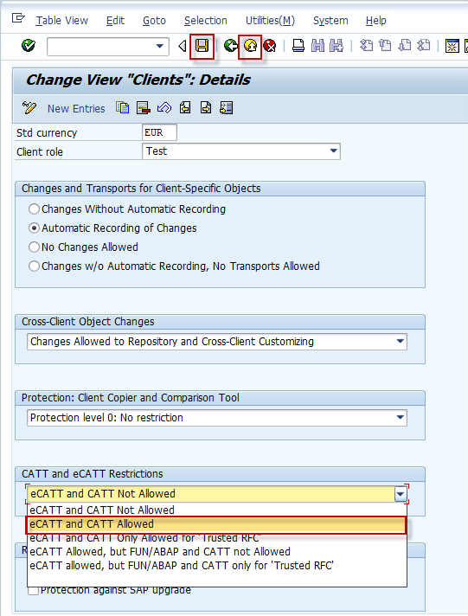Open the Utilities(M) menu
The height and width of the screenshot is (616, 468).
tap(270, 21)
